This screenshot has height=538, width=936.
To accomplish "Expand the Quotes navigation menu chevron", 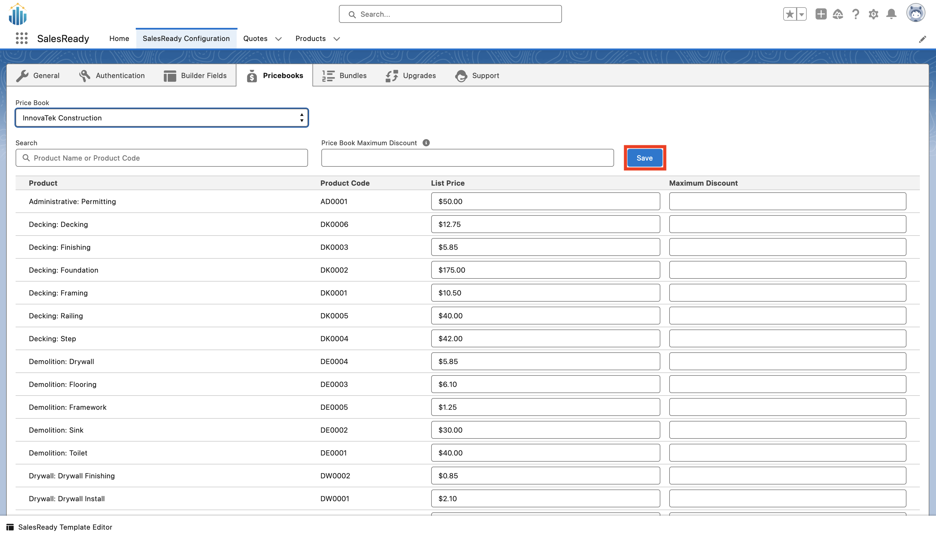I will [x=278, y=39].
